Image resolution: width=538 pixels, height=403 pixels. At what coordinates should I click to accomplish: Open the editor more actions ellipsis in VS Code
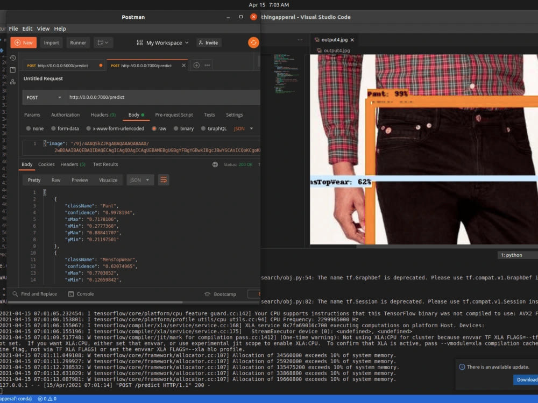(x=300, y=40)
